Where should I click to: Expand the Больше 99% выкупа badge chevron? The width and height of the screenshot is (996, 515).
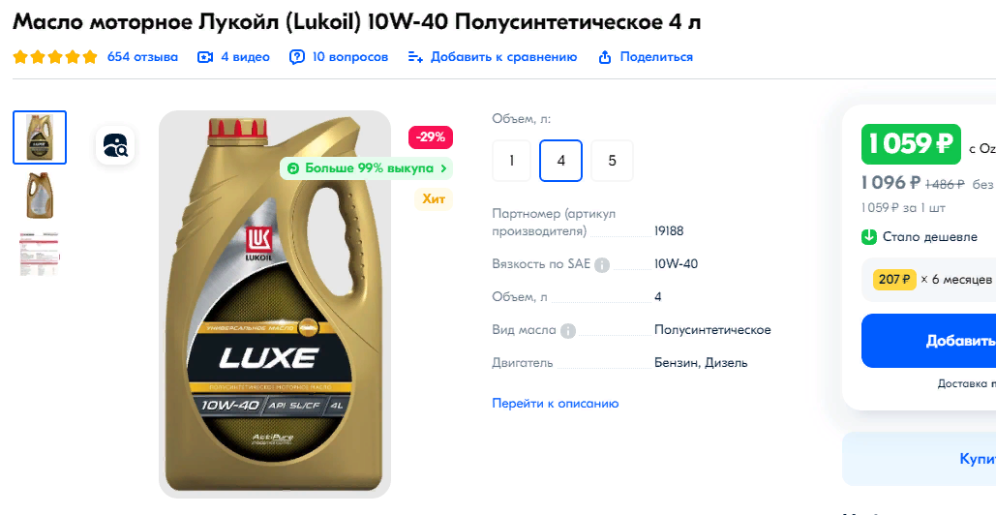(x=443, y=168)
